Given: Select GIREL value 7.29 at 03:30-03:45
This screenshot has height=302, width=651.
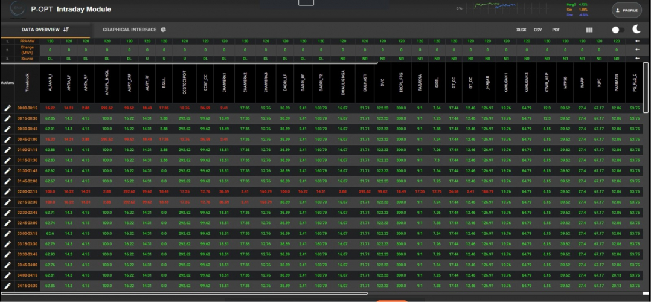Looking at the screenshot, I should tap(437, 255).
